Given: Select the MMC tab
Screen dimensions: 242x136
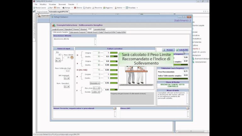Looking at the screenshot, I should point(90,29).
